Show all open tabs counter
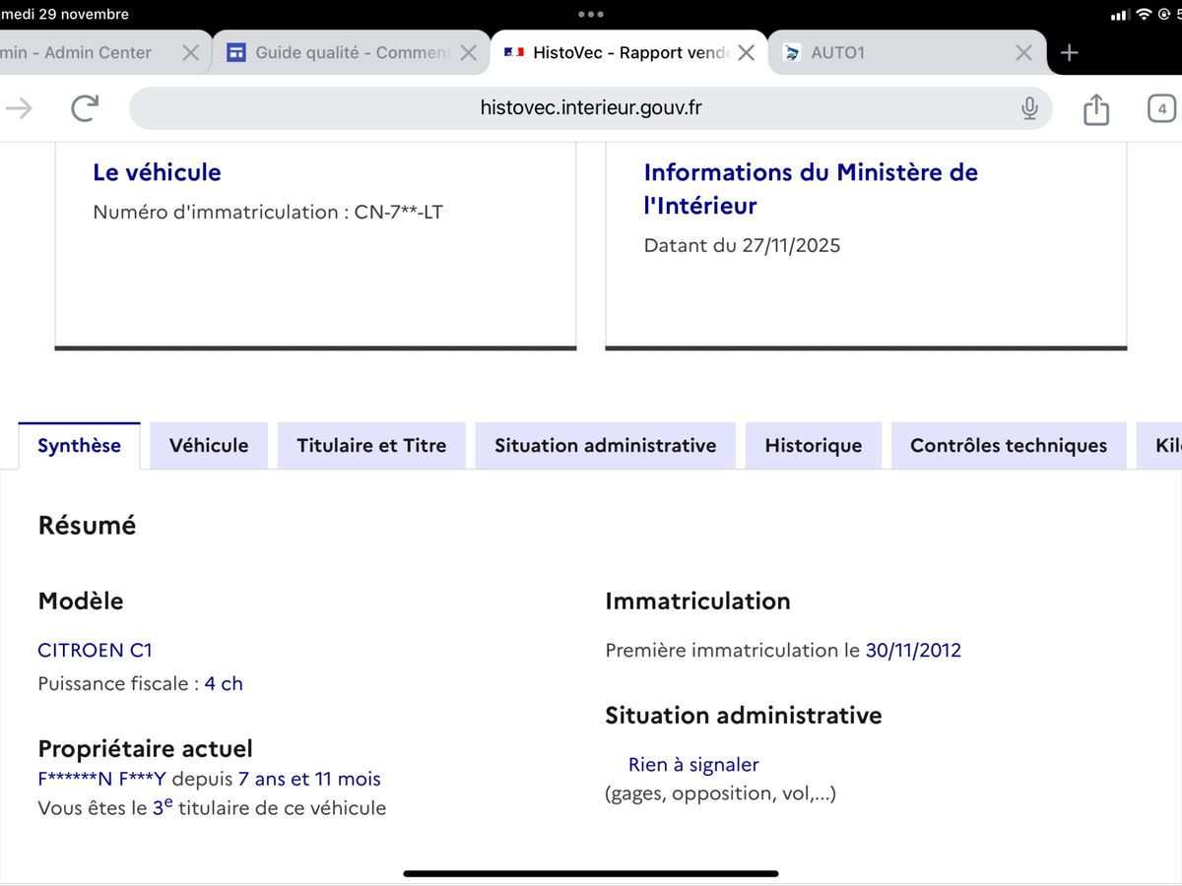This screenshot has width=1182, height=886. (x=1162, y=108)
